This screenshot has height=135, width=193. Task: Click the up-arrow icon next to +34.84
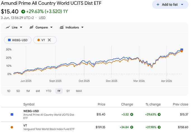[x=131, y=127]
